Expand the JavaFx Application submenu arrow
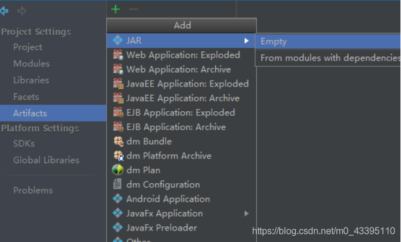The image size is (401, 242). pyautogui.click(x=246, y=213)
